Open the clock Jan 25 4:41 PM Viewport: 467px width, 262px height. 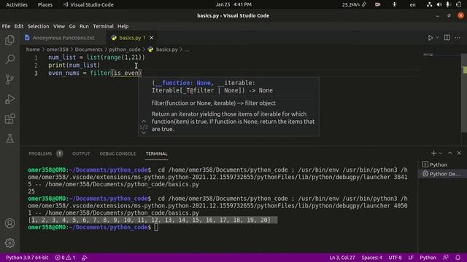click(x=233, y=4)
